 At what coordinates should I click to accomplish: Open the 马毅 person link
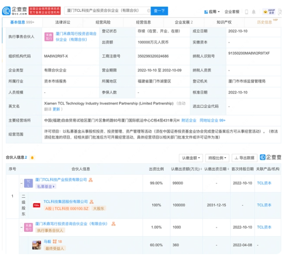tap(47, 241)
